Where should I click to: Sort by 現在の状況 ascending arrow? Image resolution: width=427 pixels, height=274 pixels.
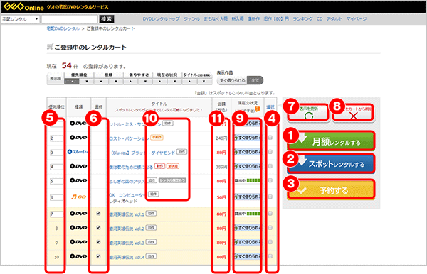click(160, 81)
